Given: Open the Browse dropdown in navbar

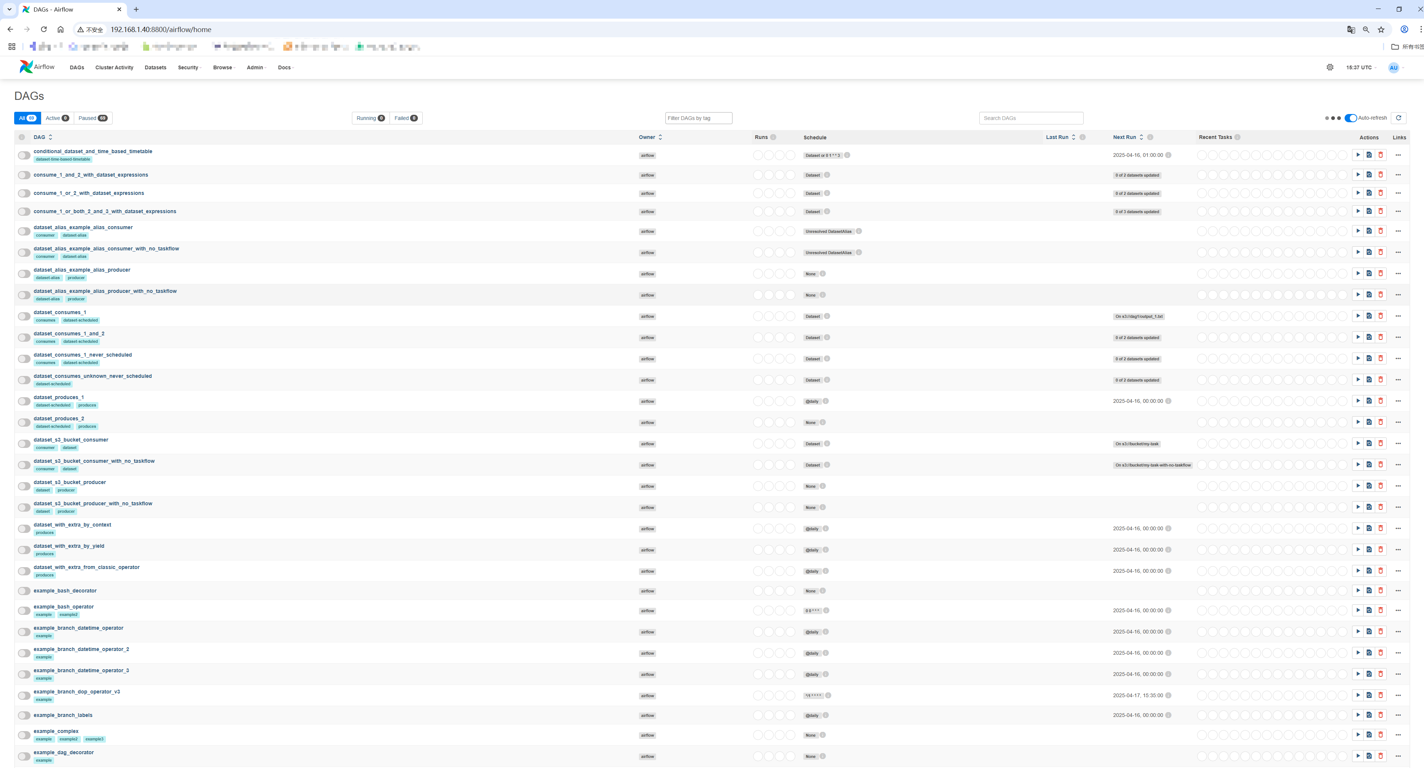Looking at the screenshot, I should tap(224, 67).
